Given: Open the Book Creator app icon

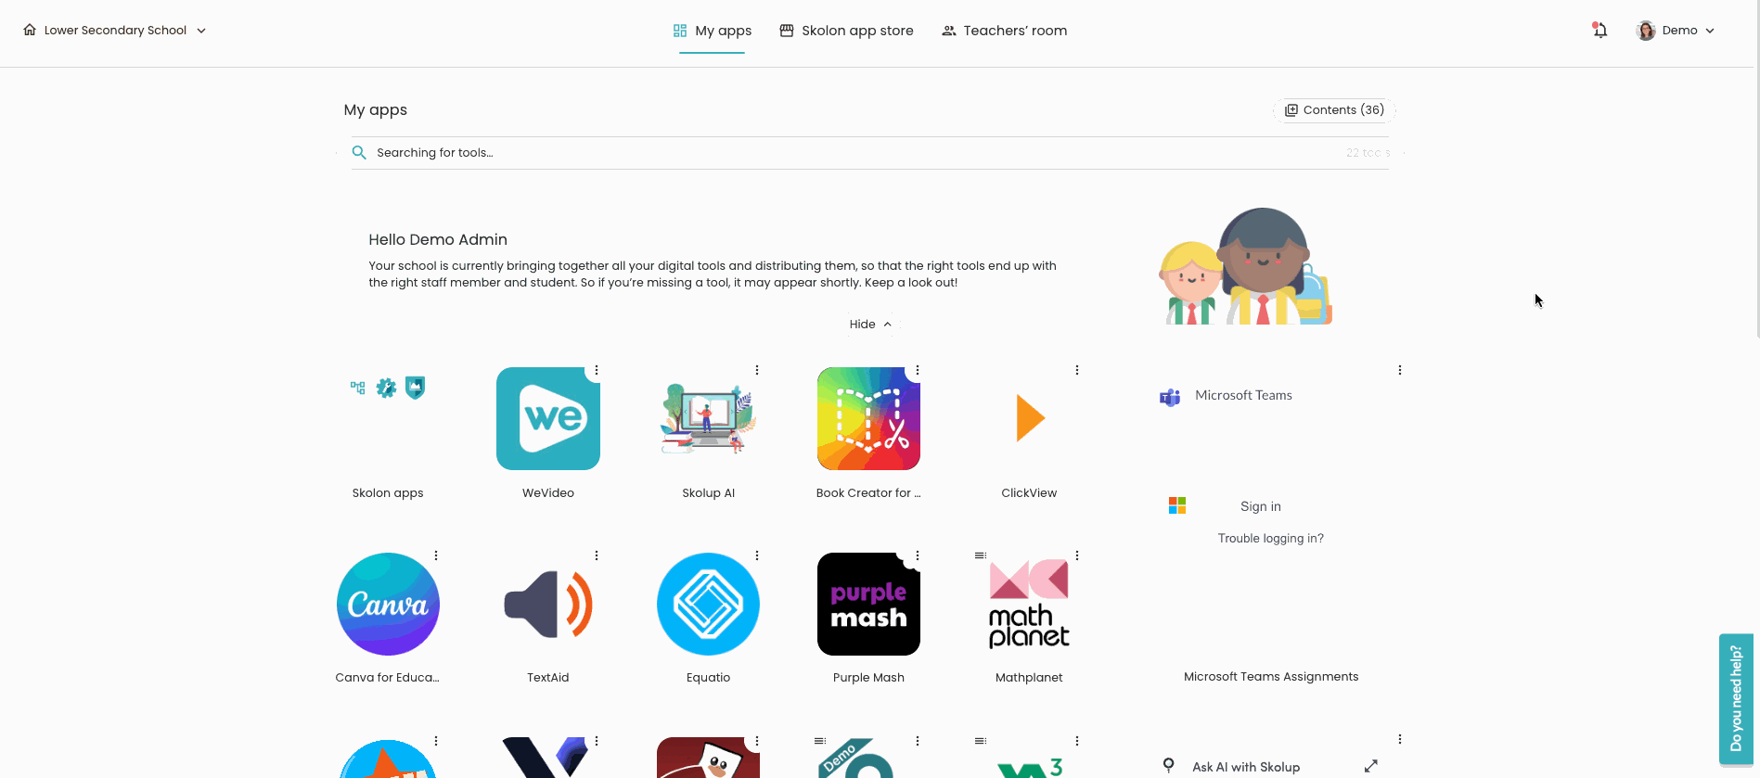Looking at the screenshot, I should point(868,418).
